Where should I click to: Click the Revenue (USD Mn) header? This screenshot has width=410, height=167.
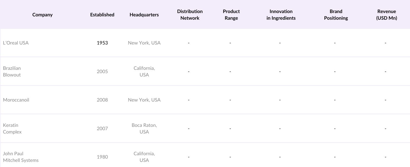(386, 15)
